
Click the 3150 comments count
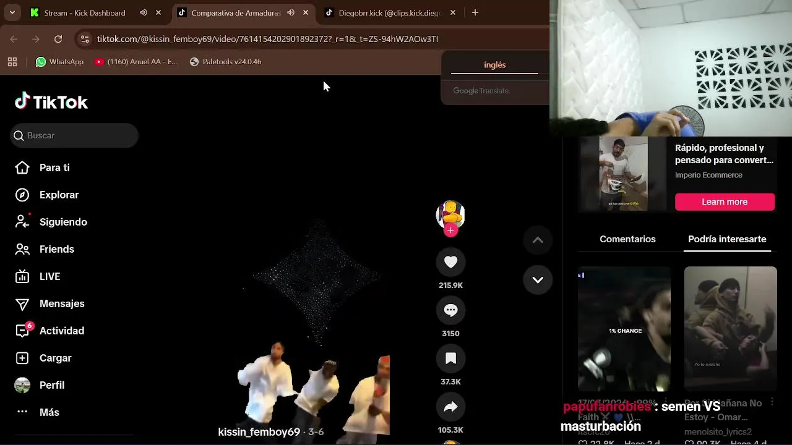pos(450,334)
